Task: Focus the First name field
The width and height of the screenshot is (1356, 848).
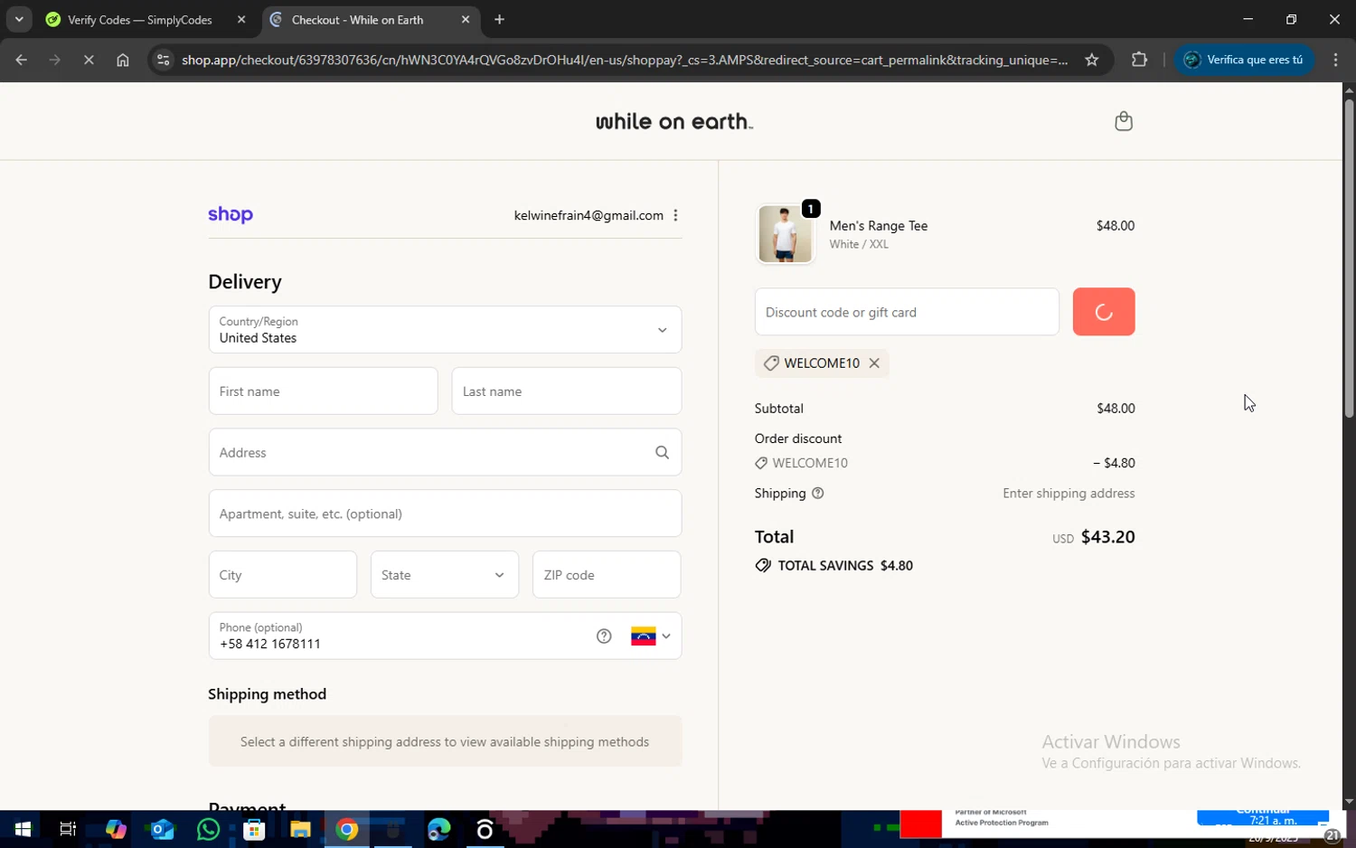Action: (x=323, y=391)
